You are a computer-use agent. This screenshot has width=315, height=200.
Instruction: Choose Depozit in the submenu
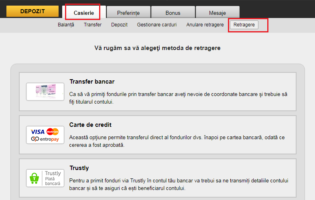tap(119, 25)
